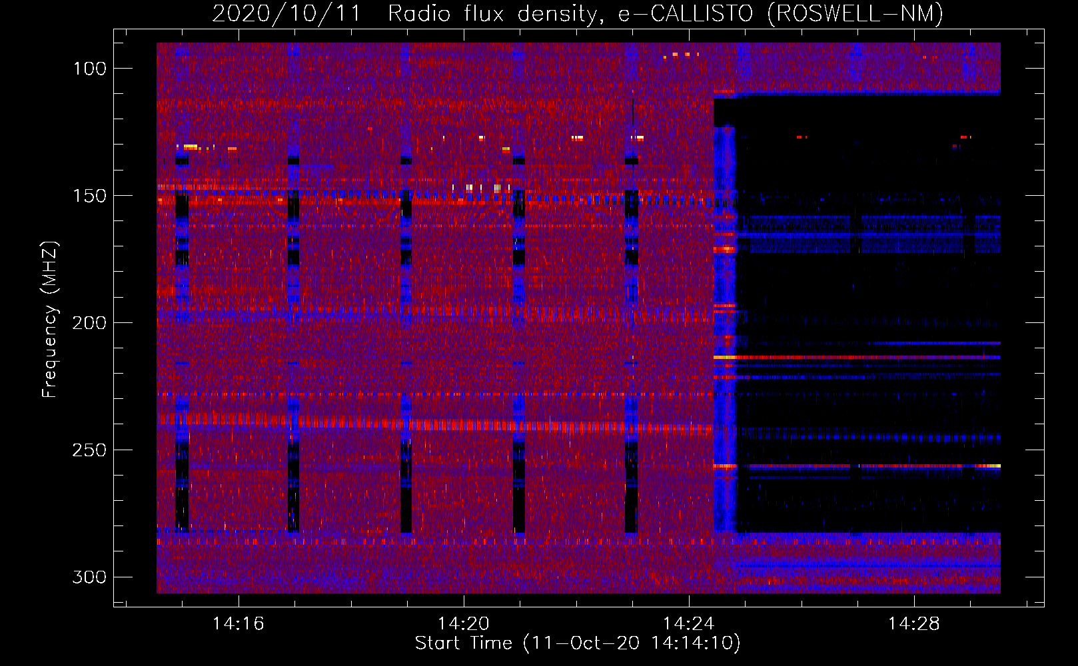This screenshot has width=1078, height=666.
Task: Click the 14:24 time tick label
Action: point(688,623)
